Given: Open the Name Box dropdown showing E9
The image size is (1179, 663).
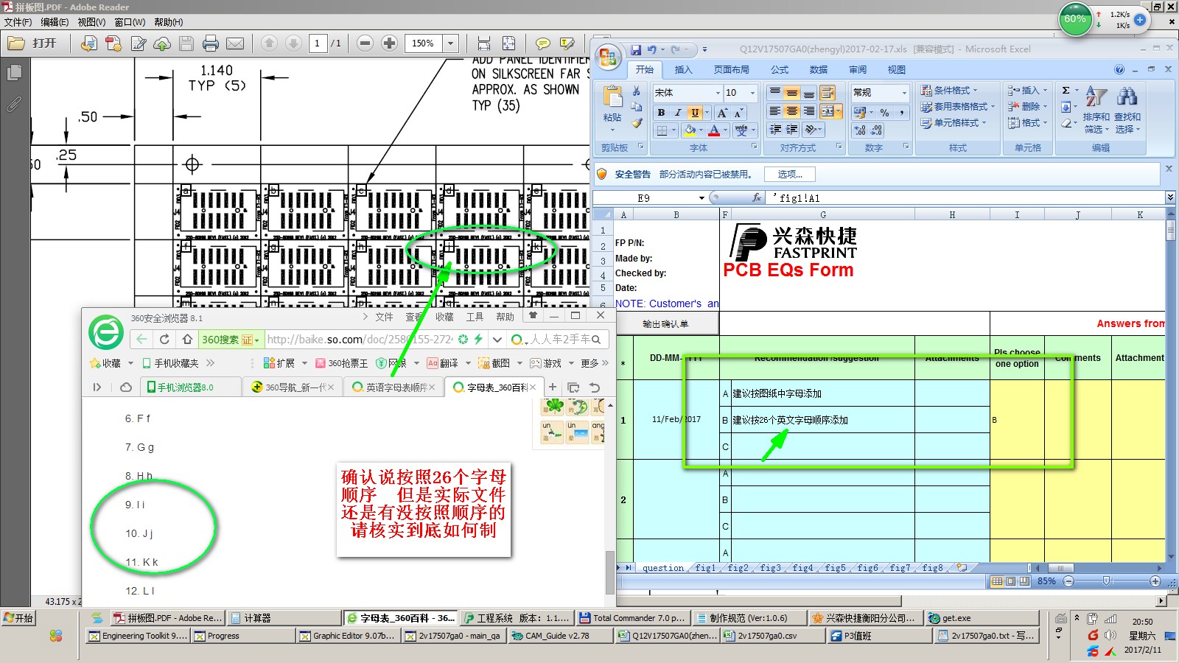Looking at the screenshot, I should [702, 198].
